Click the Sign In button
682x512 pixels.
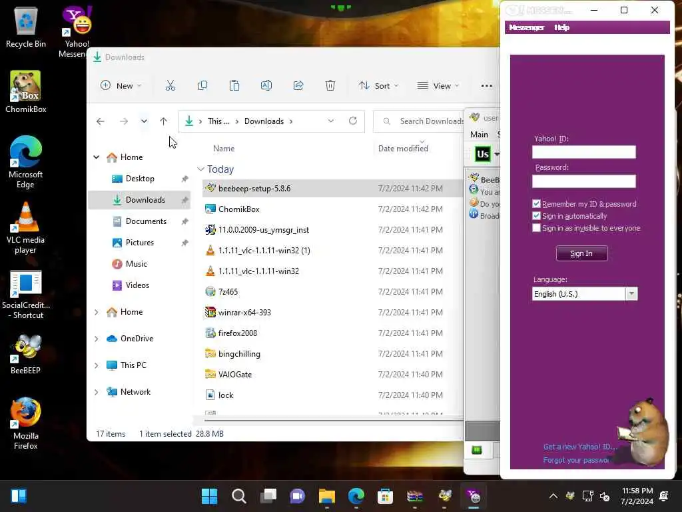click(581, 253)
